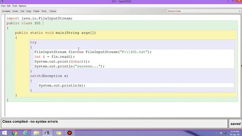Open the network tray icon
Image resolution: width=242 pixels, height=136 pixels.
click(220, 133)
